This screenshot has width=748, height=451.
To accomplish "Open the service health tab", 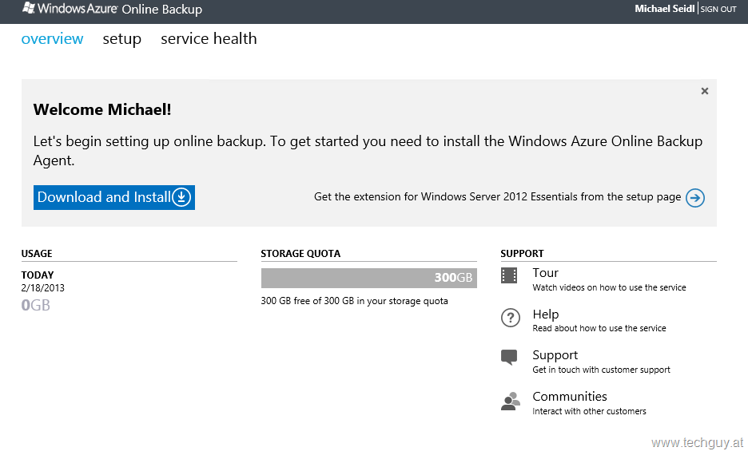I will point(209,38).
